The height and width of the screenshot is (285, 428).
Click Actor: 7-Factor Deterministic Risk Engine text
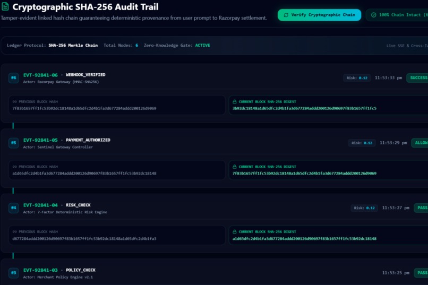click(x=65, y=212)
